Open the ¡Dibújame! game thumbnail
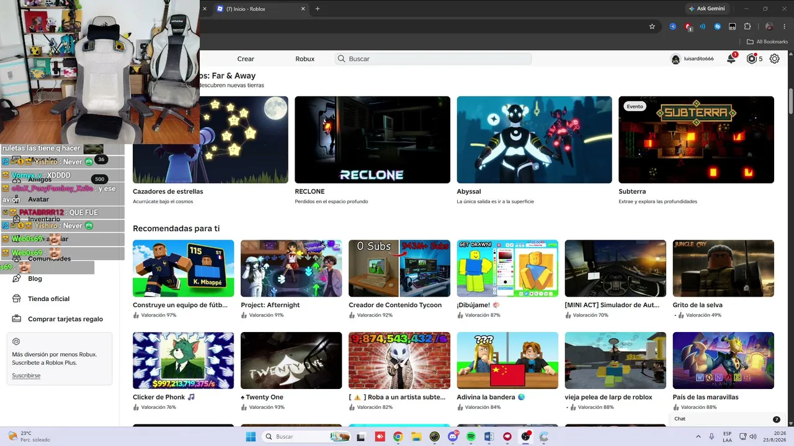794x446 pixels. click(507, 268)
